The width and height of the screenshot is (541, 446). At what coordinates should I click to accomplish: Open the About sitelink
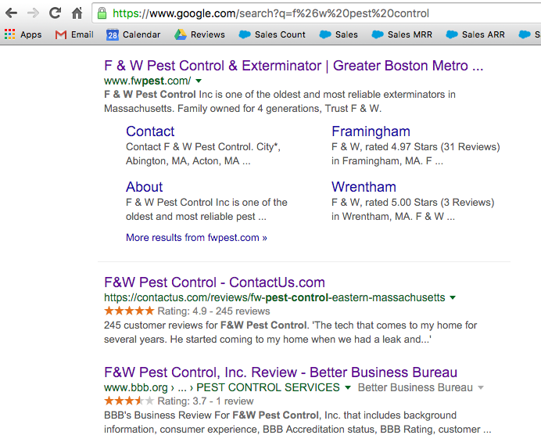pyautogui.click(x=144, y=187)
